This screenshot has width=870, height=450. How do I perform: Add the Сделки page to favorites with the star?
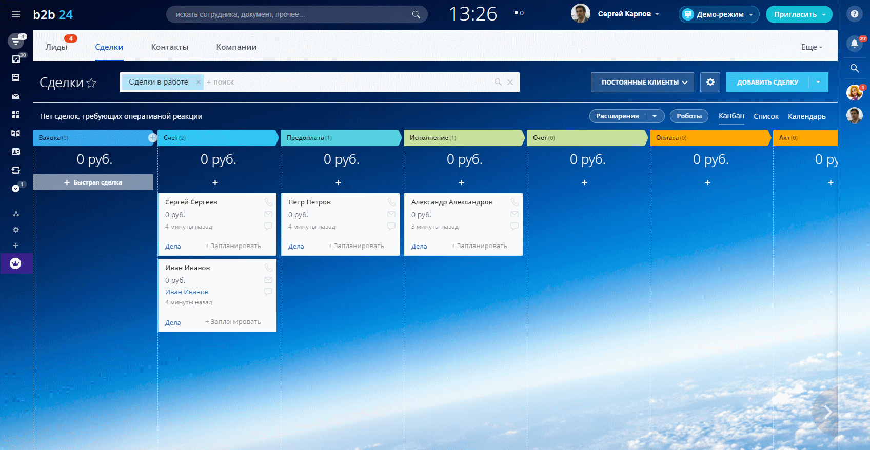tap(91, 83)
